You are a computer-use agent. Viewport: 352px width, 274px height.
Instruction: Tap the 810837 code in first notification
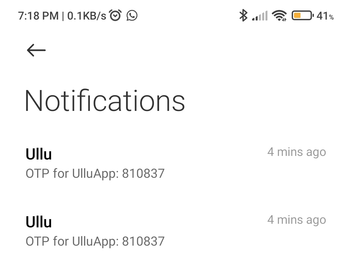143,174
